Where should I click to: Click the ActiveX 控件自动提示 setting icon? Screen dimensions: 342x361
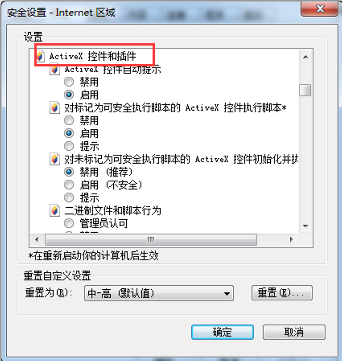[55, 69]
